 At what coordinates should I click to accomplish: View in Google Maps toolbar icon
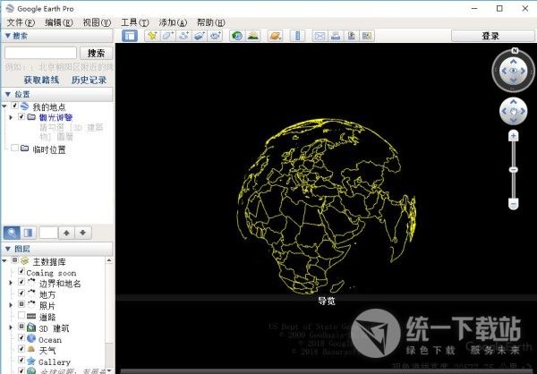[x=367, y=36]
